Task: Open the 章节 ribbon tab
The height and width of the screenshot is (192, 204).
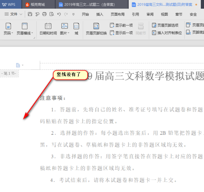Action: click(x=179, y=14)
